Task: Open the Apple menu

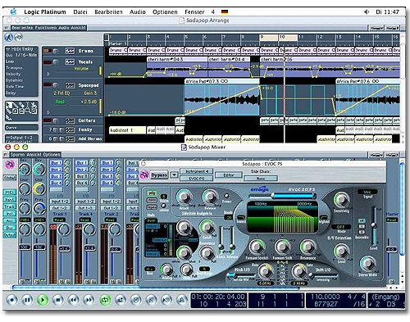Action: [13, 11]
